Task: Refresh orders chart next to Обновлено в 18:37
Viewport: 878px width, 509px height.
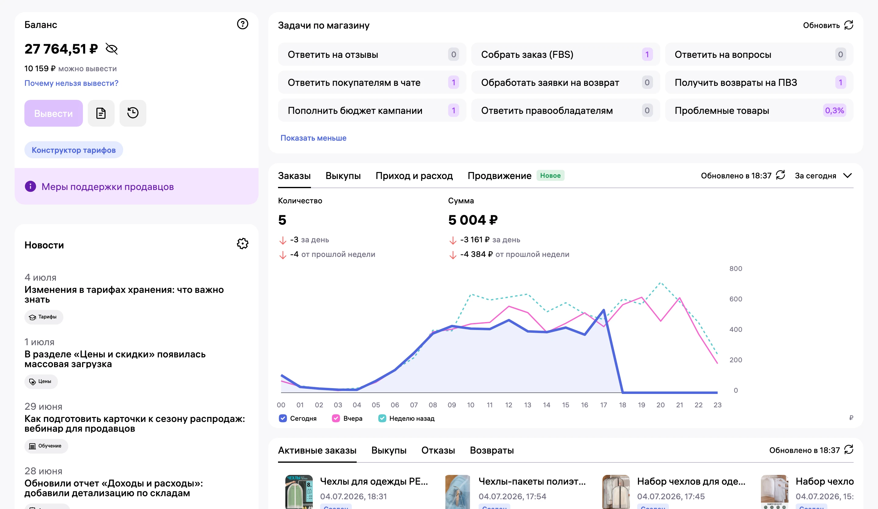Action: coord(780,175)
